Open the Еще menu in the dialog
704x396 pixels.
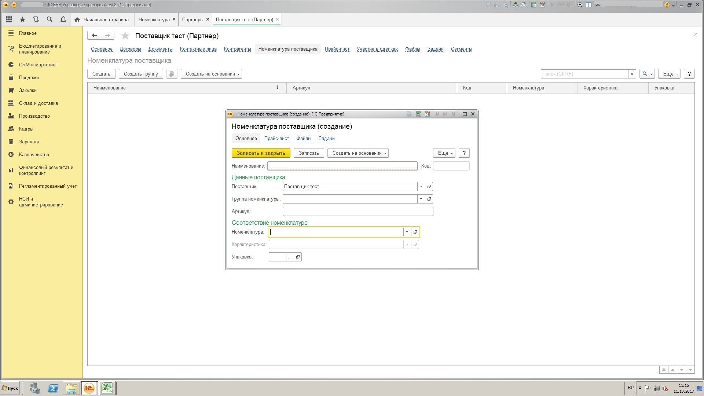click(x=444, y=153)
